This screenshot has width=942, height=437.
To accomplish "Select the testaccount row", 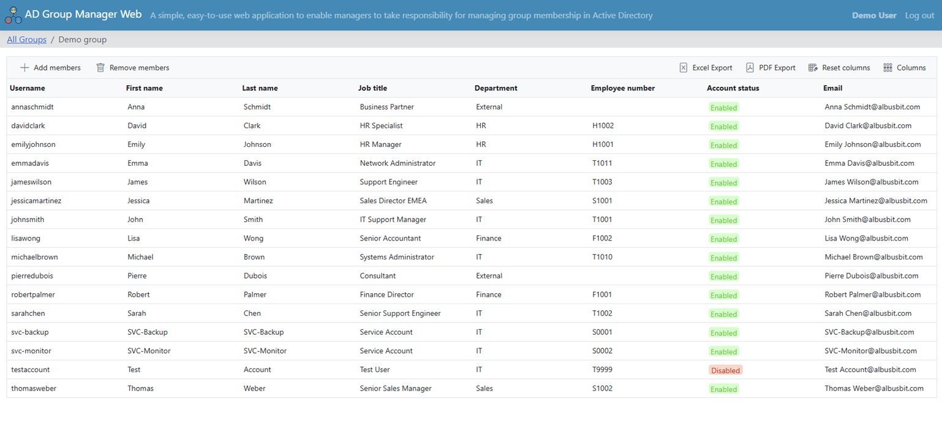I will pyautogui.click(x=31, y=370).
